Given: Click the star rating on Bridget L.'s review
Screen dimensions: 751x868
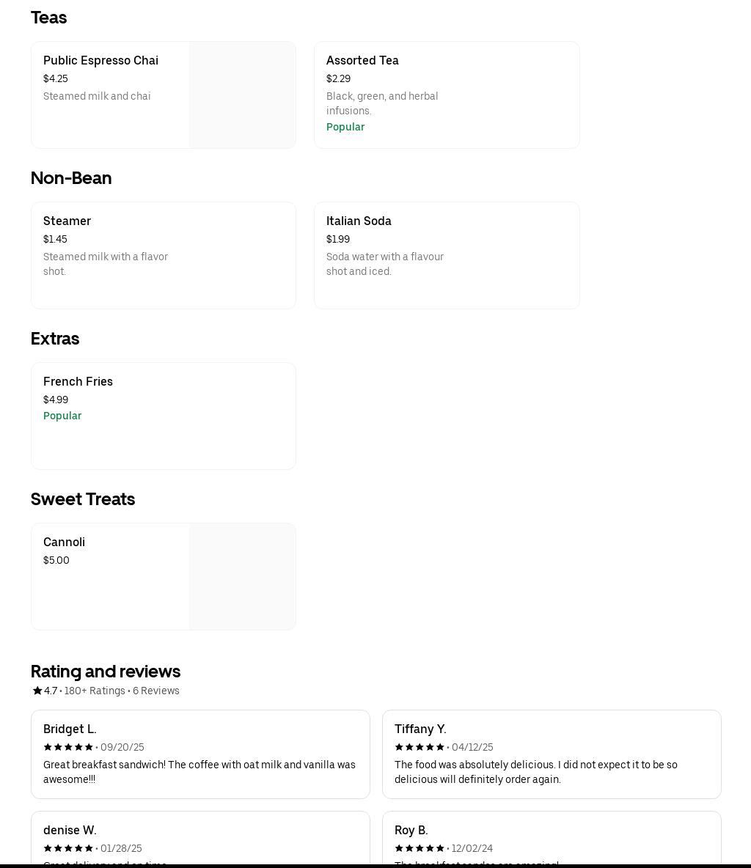Looking at the screenshot, I should 68,747.
